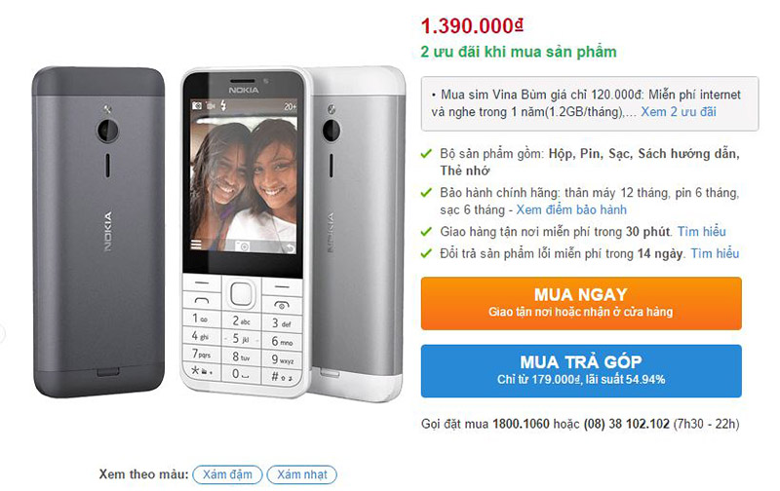Click the orange MUA NGAY buy button
Screen dimensions: 780x491
click(x=581, y=303)
